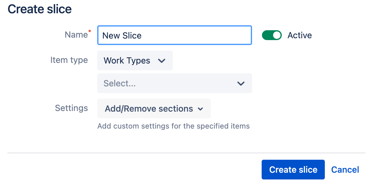Click the Settings section label
The image size is (366, 185).
72,108
